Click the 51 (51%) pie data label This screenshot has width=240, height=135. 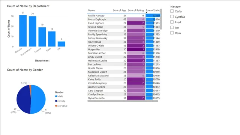[48, 112]
